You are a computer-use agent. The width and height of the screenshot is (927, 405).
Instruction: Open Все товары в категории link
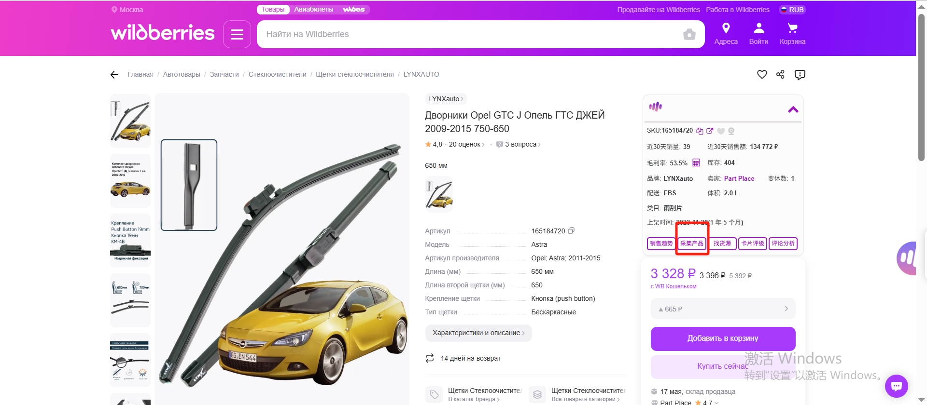point(577,394)
